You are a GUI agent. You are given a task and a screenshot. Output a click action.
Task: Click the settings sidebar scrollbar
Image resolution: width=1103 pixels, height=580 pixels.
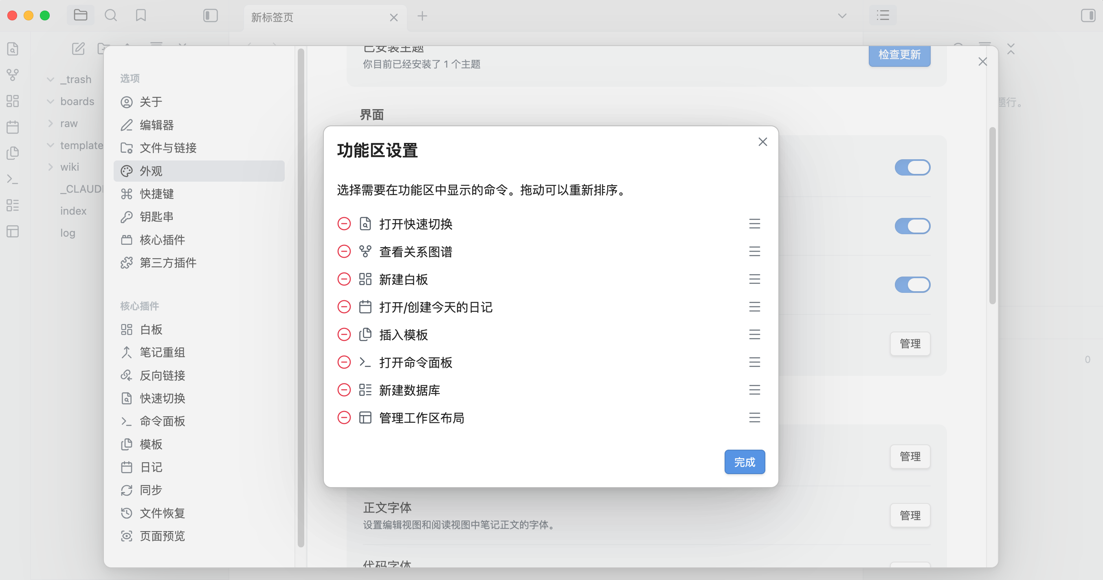click(301, 297)
